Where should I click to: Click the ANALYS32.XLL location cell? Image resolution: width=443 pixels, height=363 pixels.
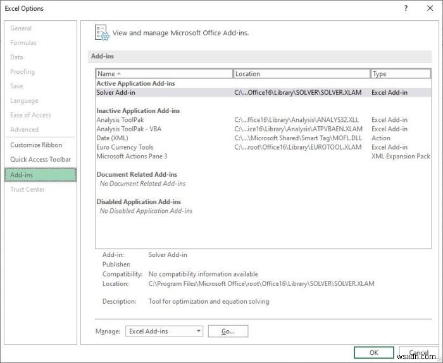[296, 120]
